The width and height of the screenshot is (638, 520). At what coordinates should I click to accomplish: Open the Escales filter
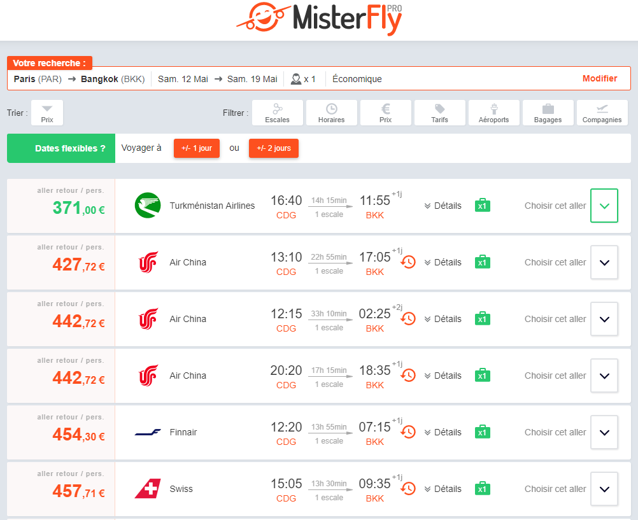coord(278,113)
